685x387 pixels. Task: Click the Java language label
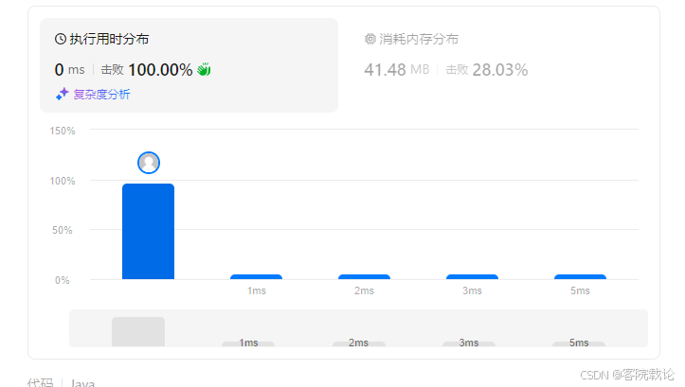tap(82, 383)
